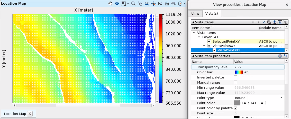Click the tape measure tool icon
The image size is (291, 119).
[x=174, y=4]
